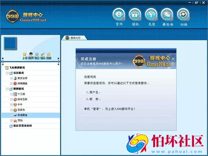The height and width of the screenshot is (156, 208).
Task: Select the 最近常登录房间 entry
Action: pyautogui.click(x=22, y=126)
